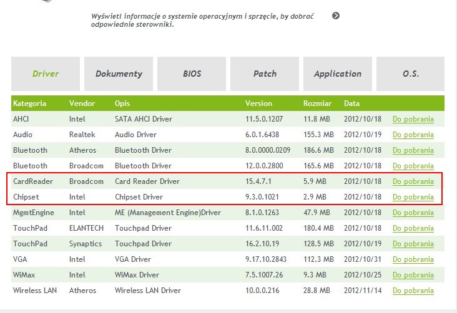Click version 10.0.0.216
Viewport: 457px width, 313px height.
coord(262,291)
